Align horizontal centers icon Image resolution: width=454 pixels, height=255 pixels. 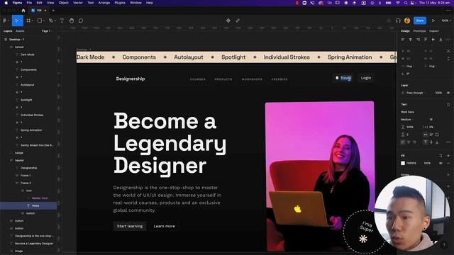[410, 40]
